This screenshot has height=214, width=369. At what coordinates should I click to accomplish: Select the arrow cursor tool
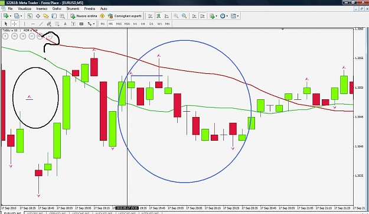pos(6,24)
